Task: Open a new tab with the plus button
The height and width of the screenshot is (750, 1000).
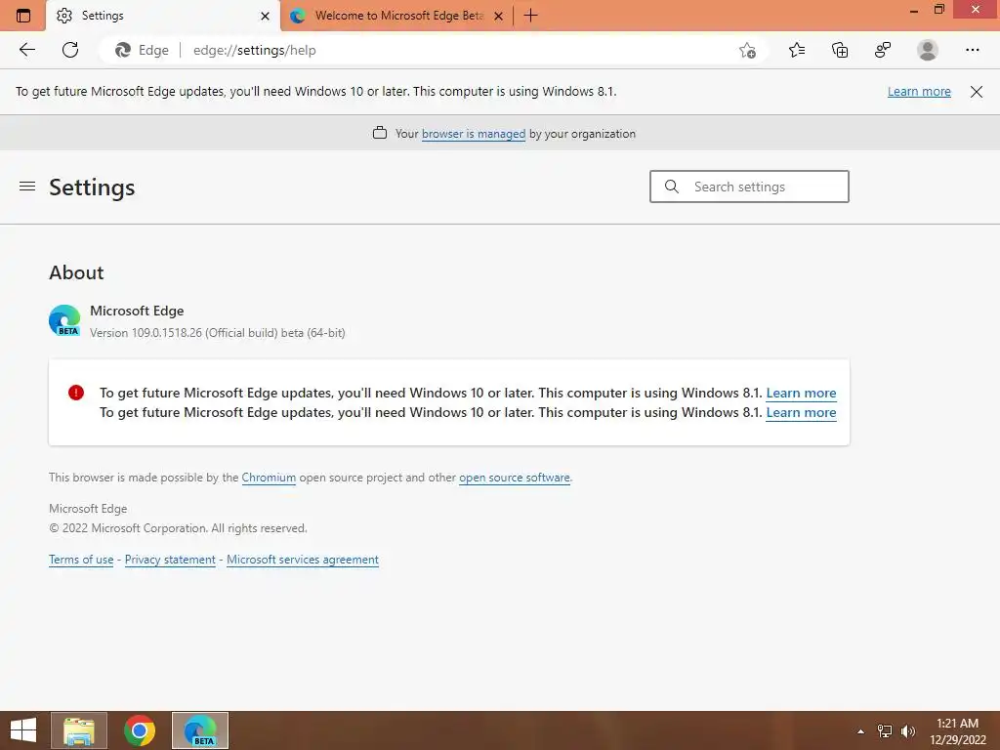Action: click(530, 16)
